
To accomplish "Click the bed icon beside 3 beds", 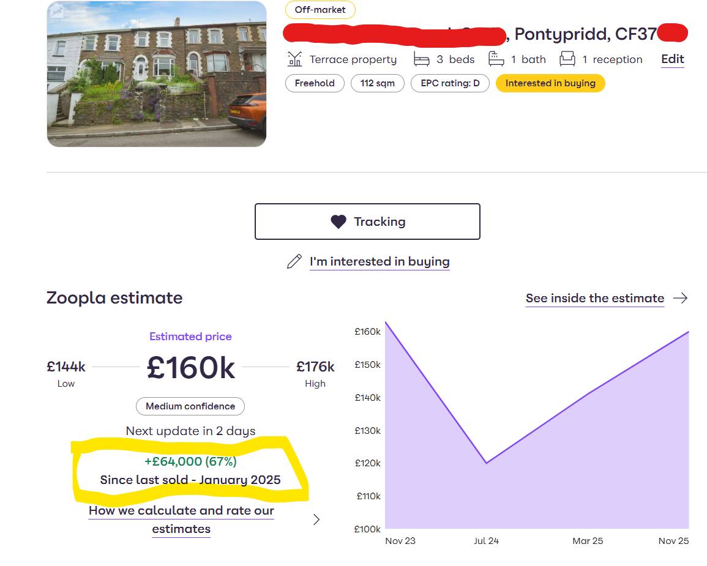I will click(421, 59).
